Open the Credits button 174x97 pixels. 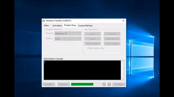pos(49,84)
